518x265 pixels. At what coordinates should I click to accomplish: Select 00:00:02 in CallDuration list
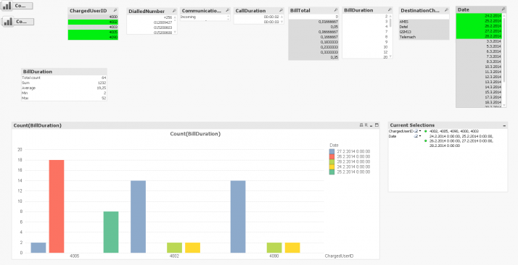coord(256,17)
